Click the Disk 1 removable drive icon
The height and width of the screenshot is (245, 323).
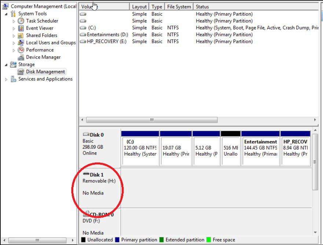[86, 174]
